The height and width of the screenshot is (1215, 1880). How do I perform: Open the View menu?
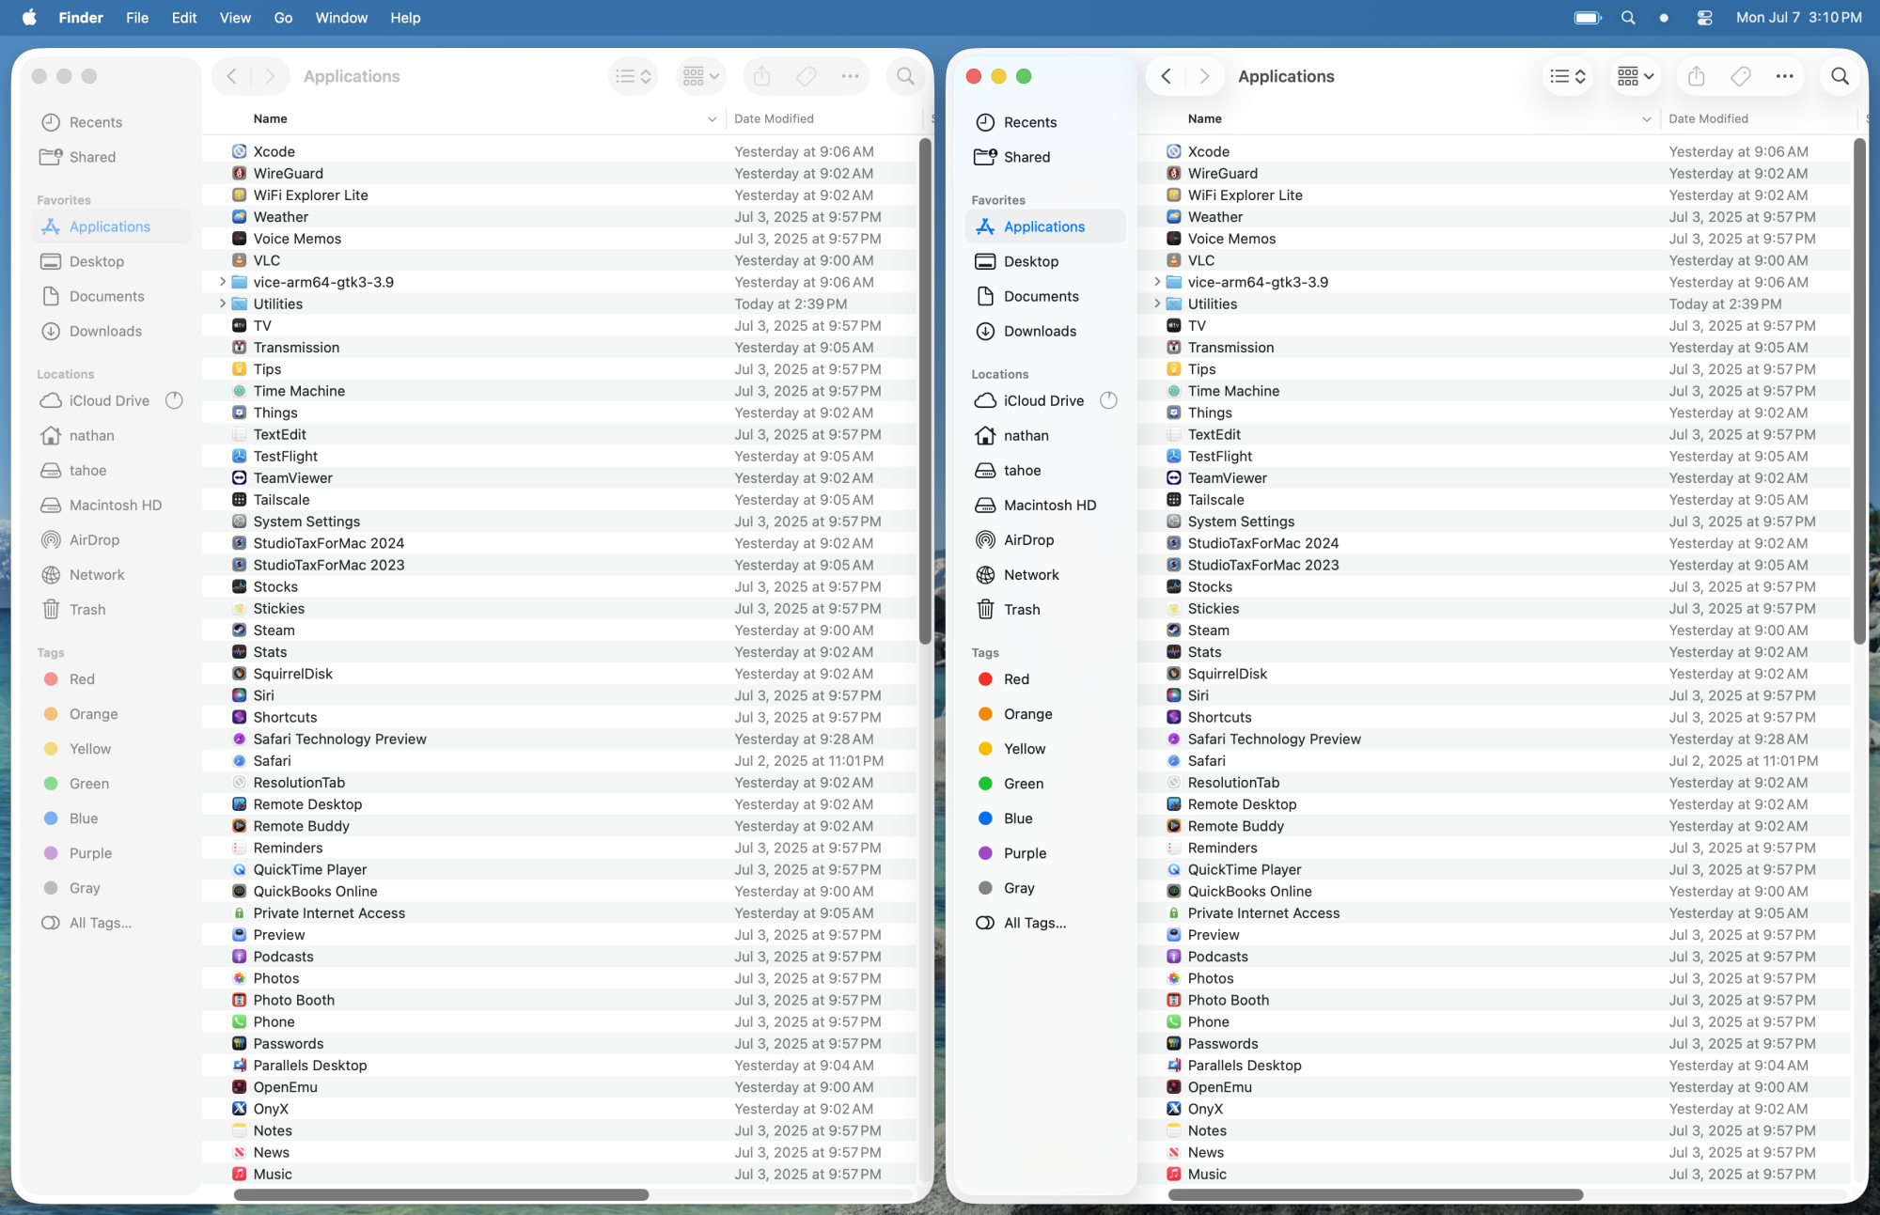point(235,18)
